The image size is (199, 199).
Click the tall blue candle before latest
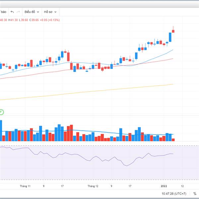pyautogui.click(x=170, y=37)
